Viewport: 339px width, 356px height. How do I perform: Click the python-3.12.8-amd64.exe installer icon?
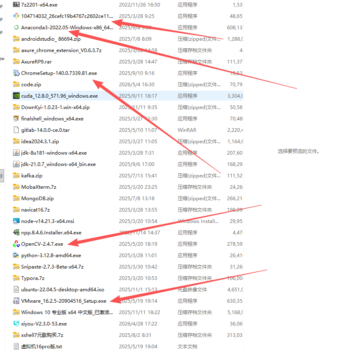[16, 255]
